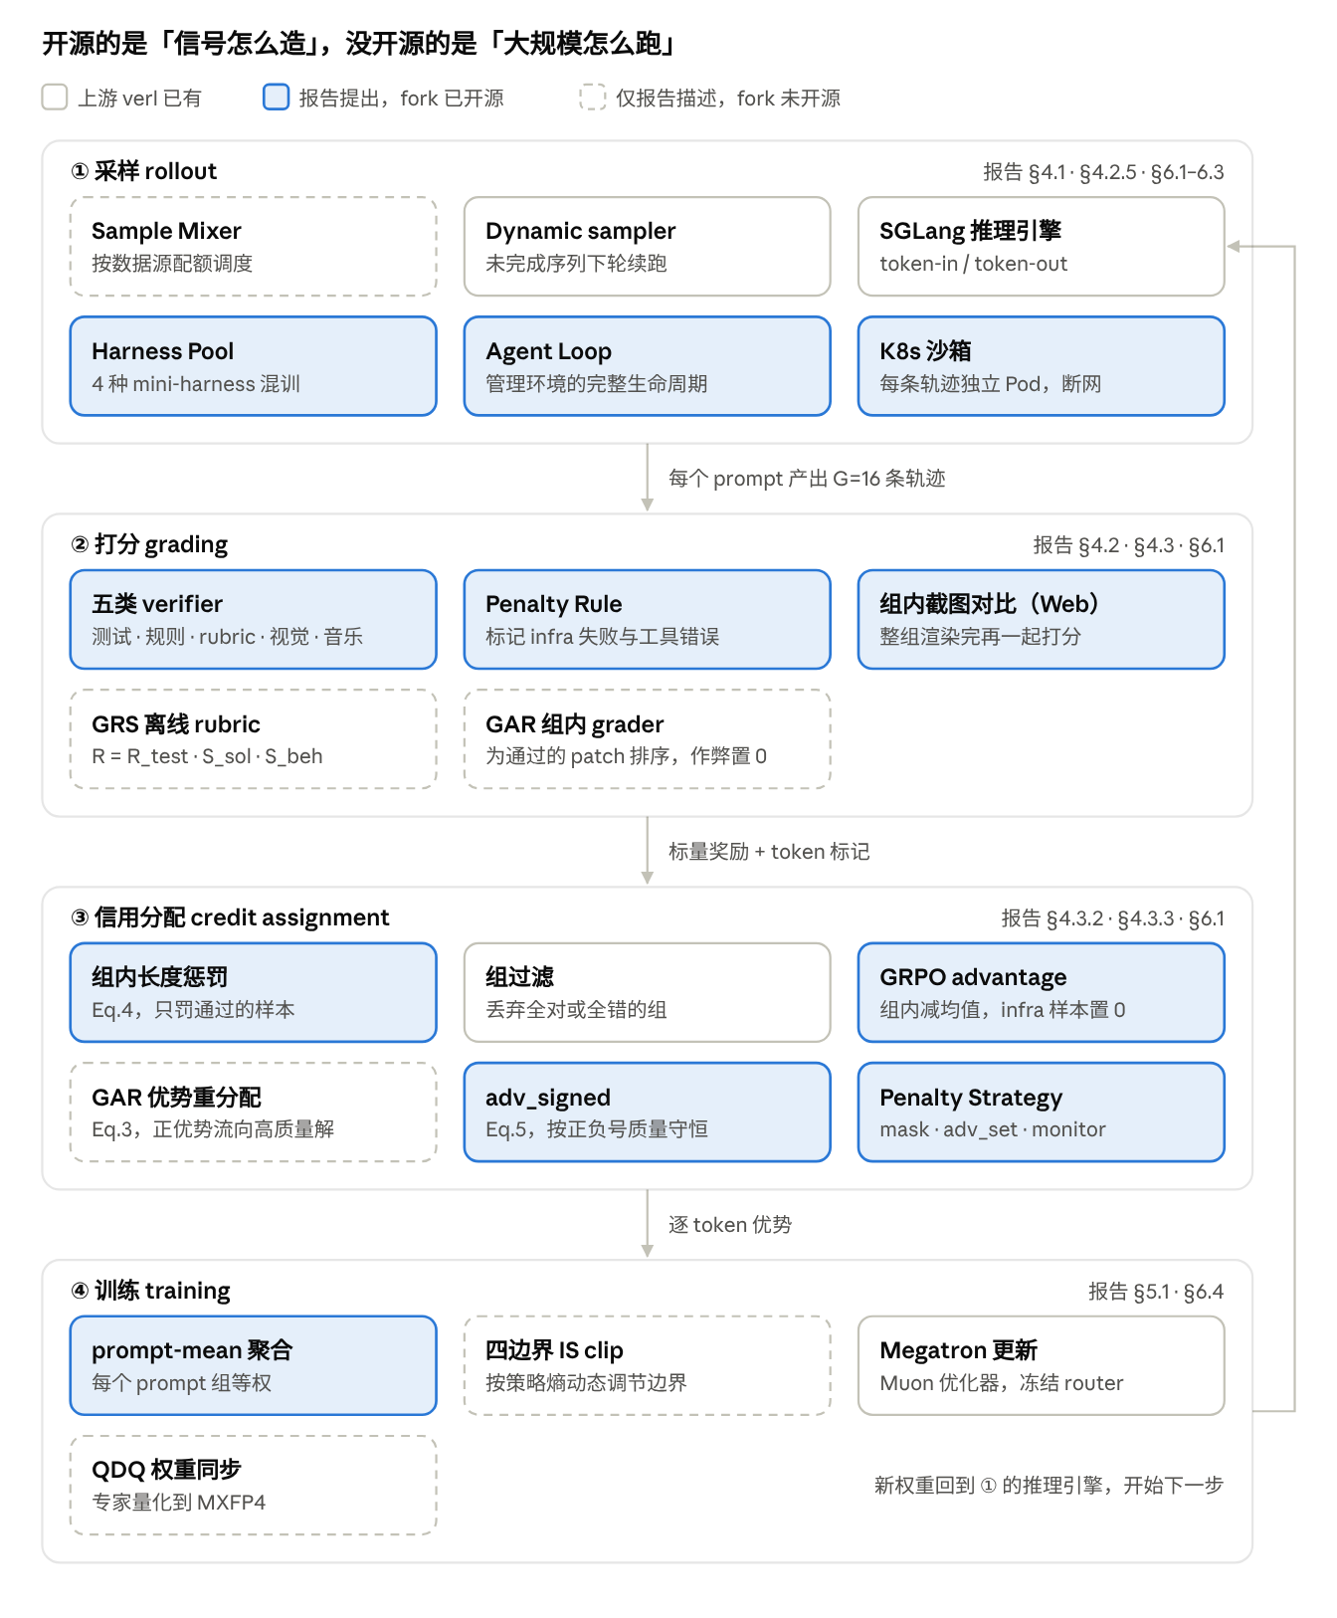Image resolution: width=1337 pixels, height=1618 pixels.
Task: Click the dashed legend swatch for fork 未开源
Action: [593, 97]
